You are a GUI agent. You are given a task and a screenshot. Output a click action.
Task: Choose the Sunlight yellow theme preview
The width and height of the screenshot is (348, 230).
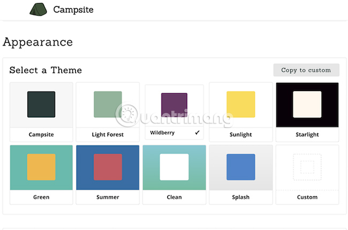click(240, 105)
